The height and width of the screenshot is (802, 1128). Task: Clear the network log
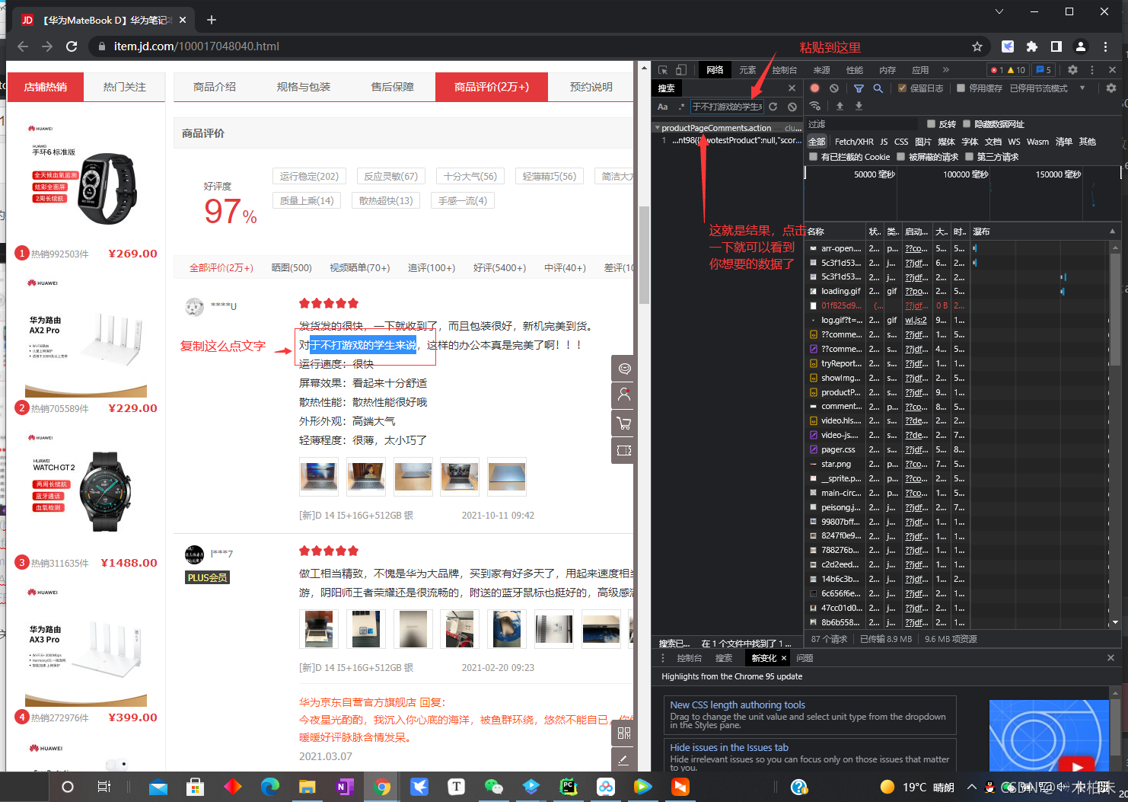click(834, 88)
